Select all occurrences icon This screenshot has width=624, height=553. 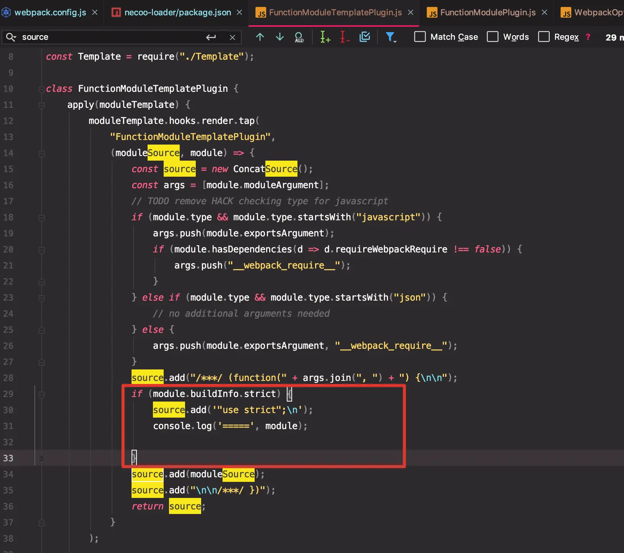[x=365, y=37]
